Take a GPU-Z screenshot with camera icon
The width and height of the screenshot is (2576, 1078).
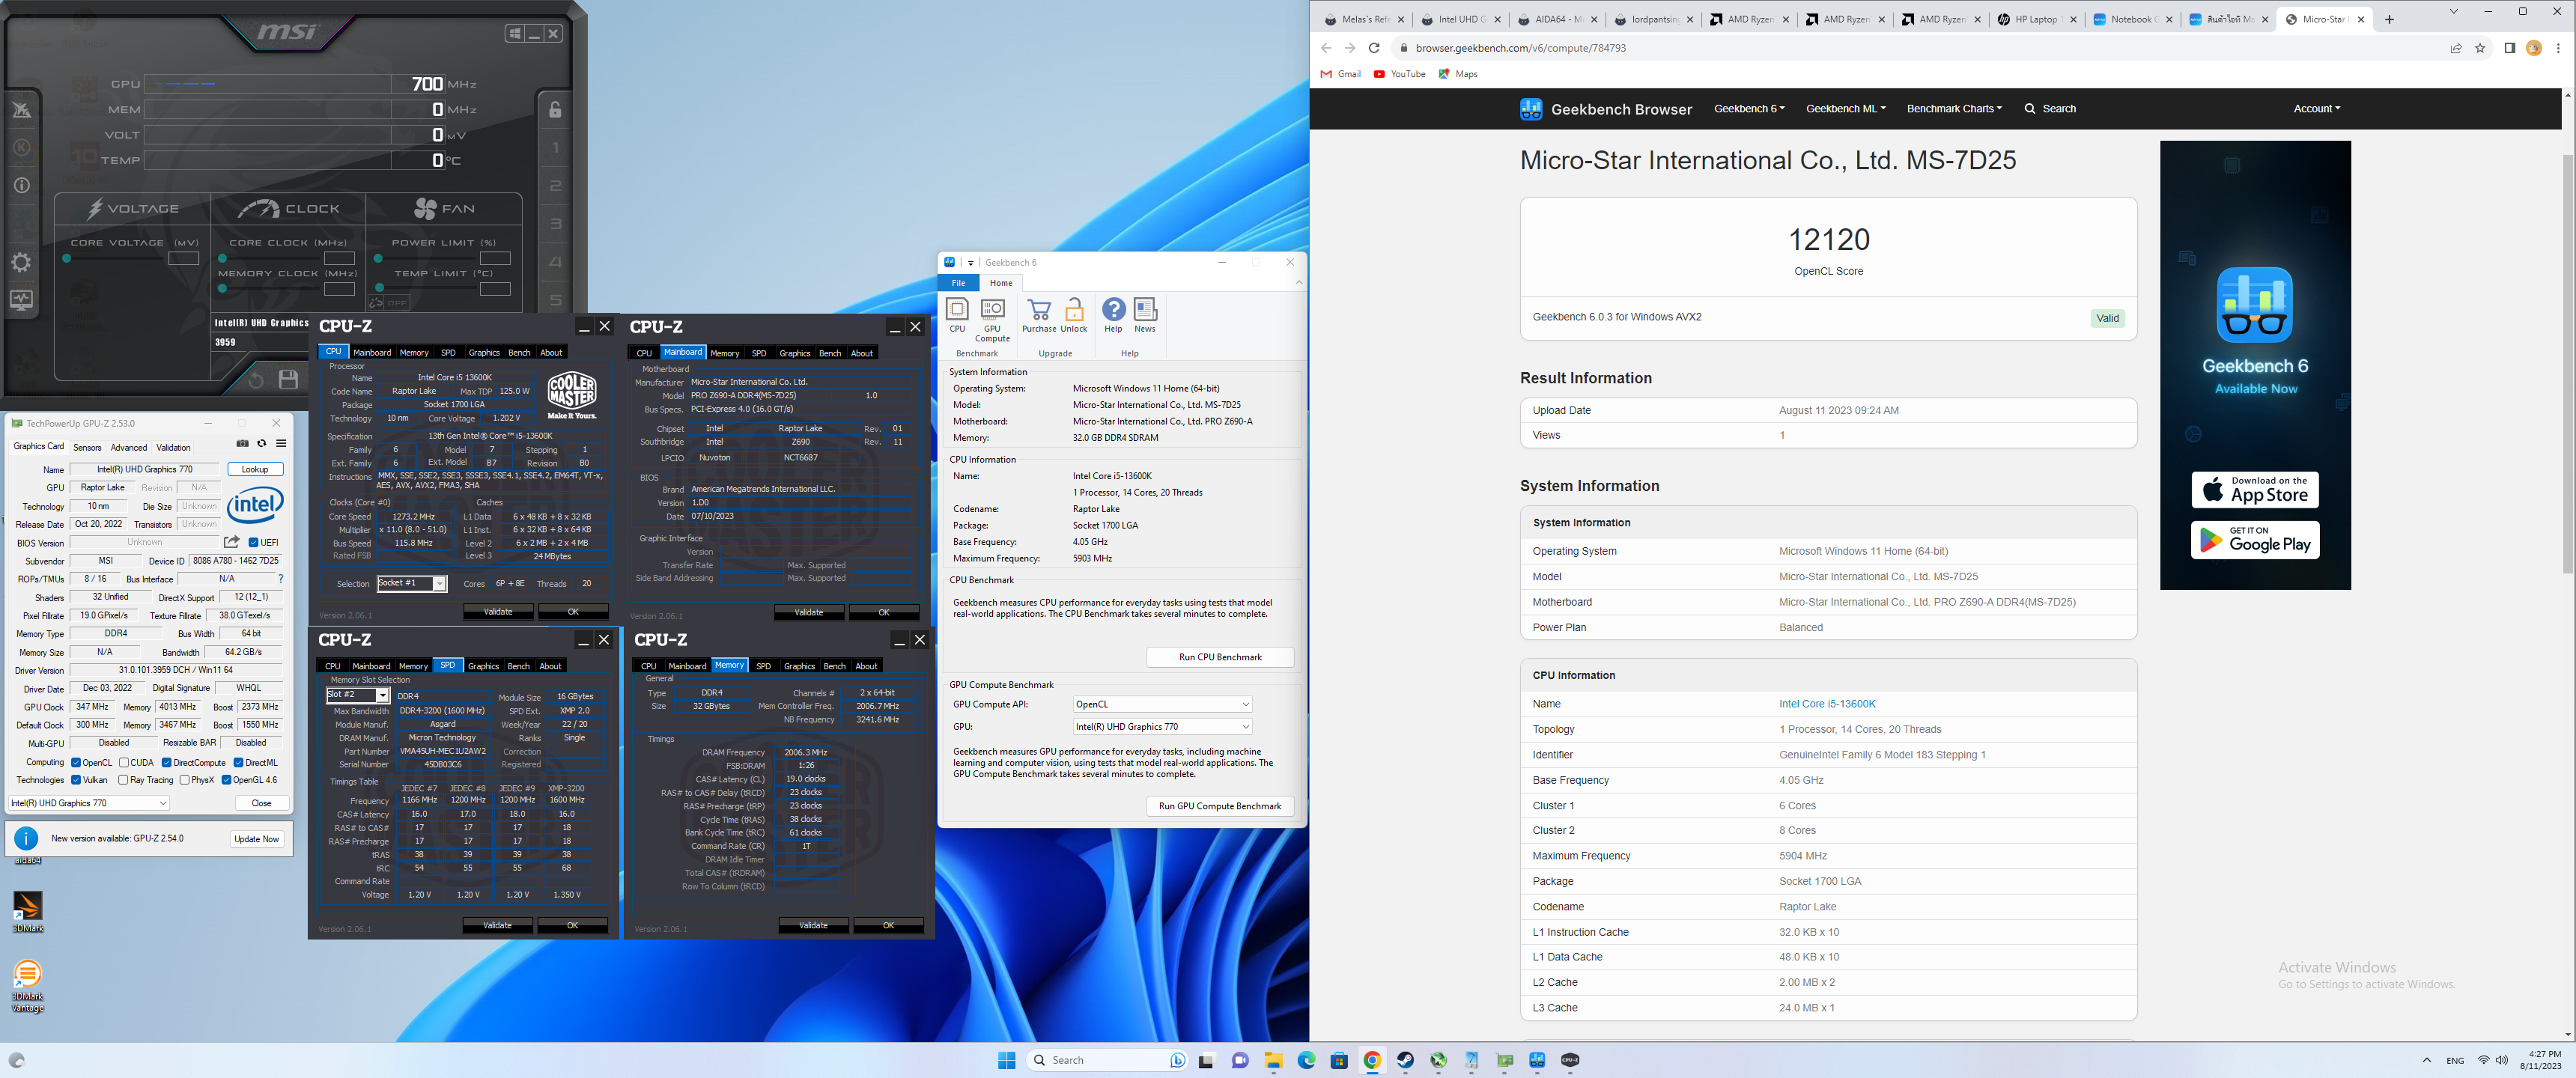(x=242, y=443)
